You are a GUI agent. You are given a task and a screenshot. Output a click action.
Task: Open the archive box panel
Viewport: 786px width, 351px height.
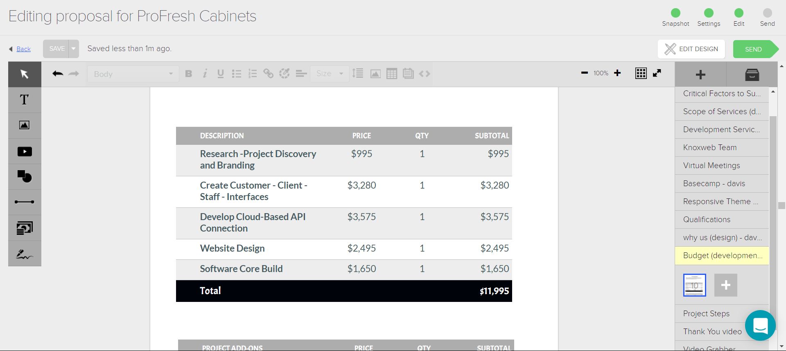752,74
